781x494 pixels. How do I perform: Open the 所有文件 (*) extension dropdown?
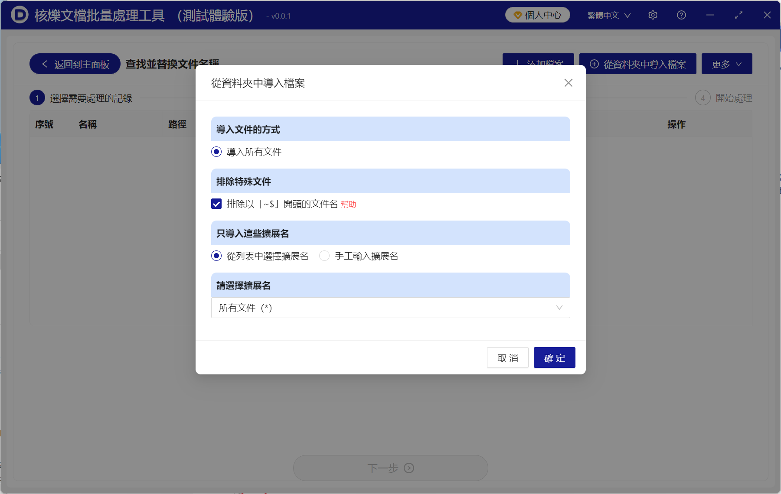click(390, 308)
